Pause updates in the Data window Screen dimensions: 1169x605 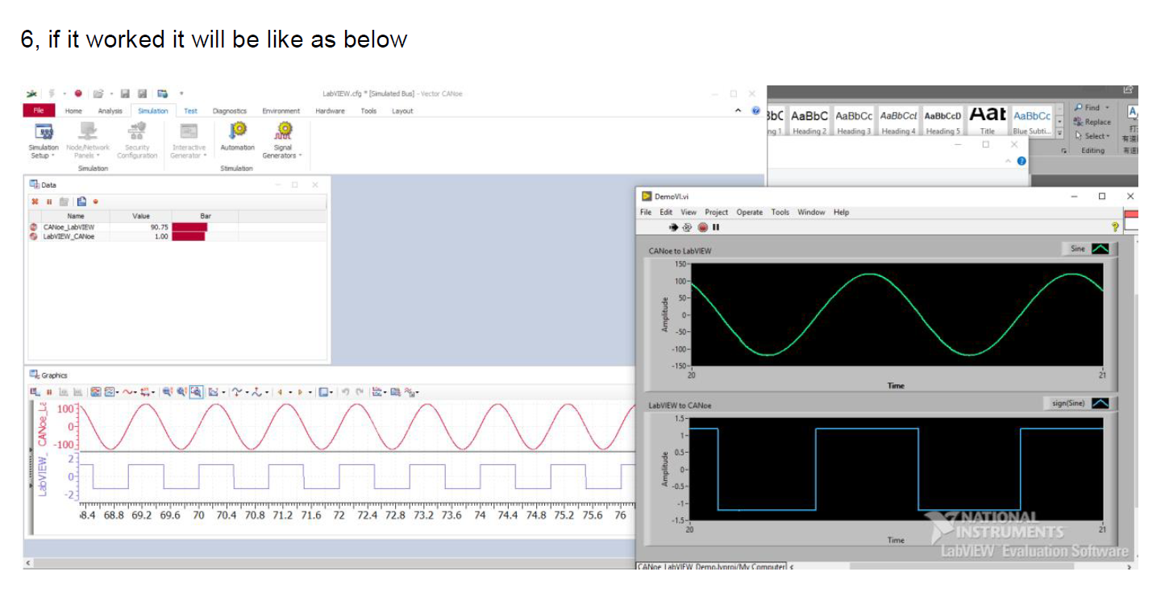click(49, 201)
